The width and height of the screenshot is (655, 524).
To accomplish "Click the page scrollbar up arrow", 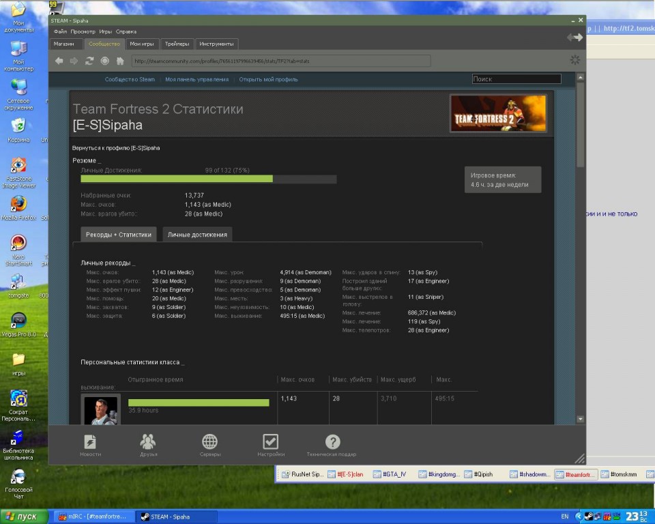I will pyautogui.click(x=580, y=77).
